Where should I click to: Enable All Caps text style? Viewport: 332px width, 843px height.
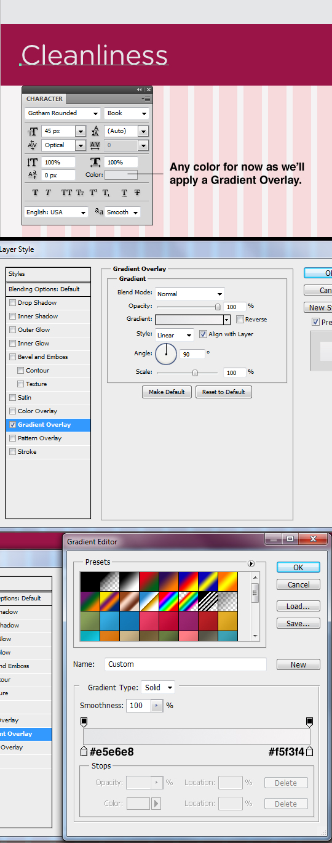(66, 193)
